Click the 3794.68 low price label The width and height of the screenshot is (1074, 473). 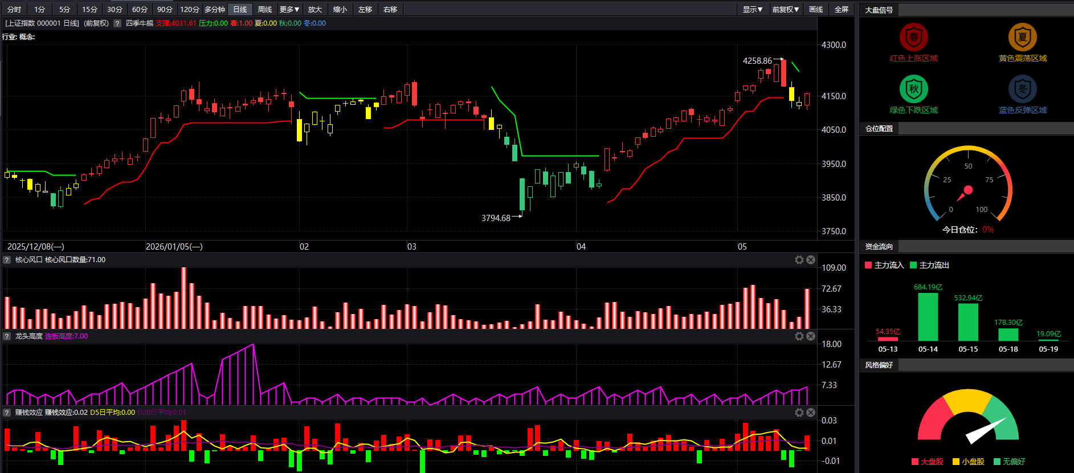click(x=496, y=218)
